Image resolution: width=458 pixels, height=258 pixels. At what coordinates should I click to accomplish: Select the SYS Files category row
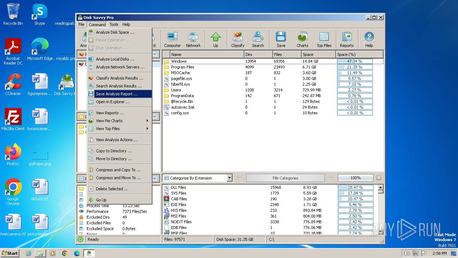[x=270, y=193]
